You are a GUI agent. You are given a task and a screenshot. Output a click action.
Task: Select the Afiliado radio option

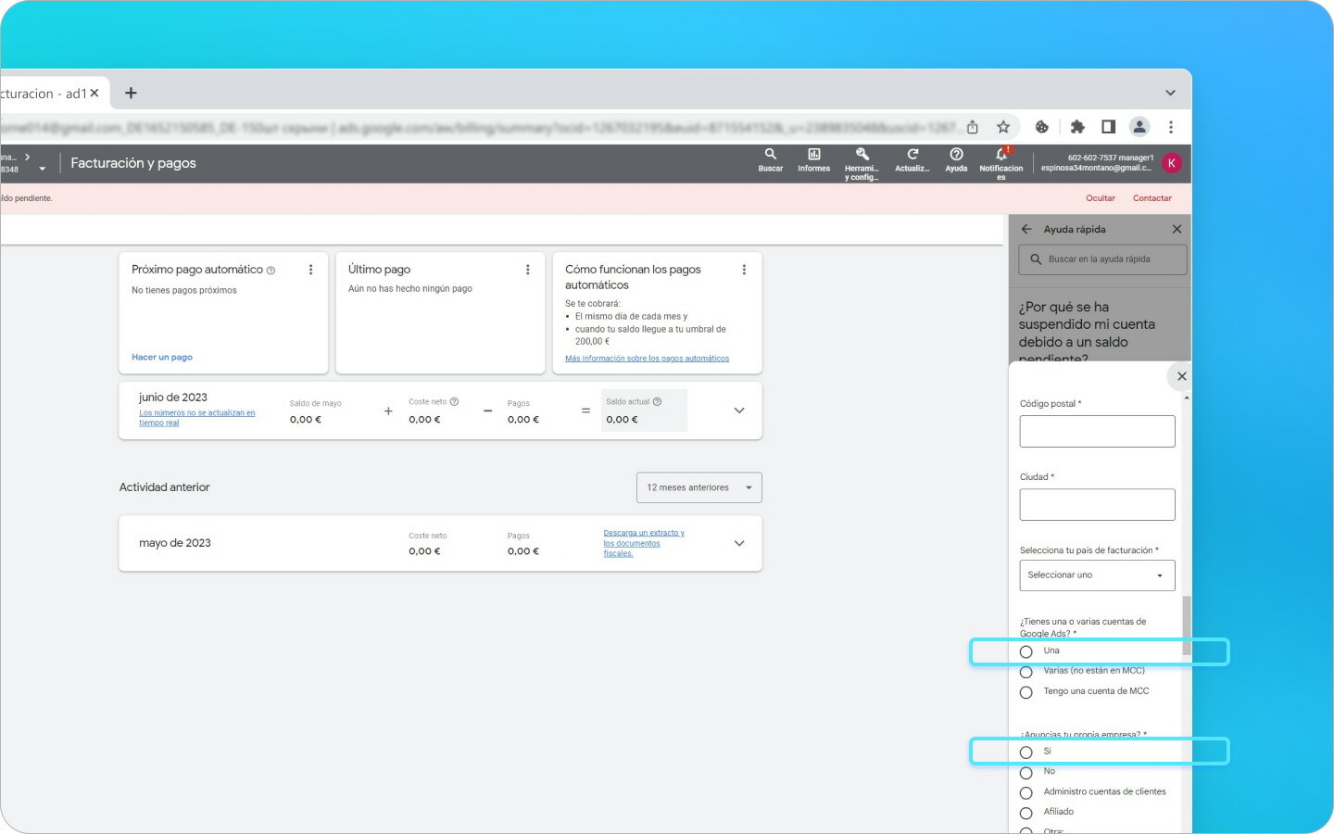coord(1026,813)
